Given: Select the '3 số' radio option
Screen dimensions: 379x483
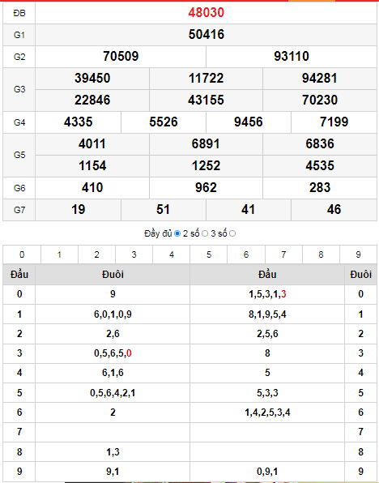Looking at the screenshot, I should [x=232, y=233].
